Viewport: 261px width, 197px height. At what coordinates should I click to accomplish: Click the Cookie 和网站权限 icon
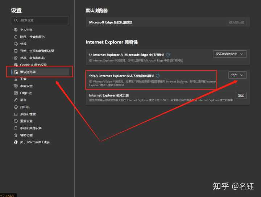[16, 65]
